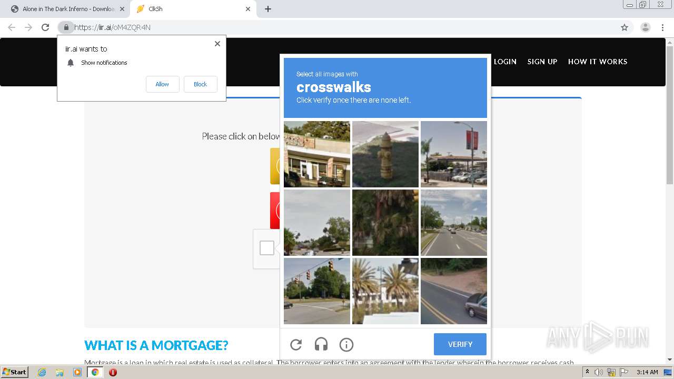Select the traffic lights intersection tile
Viewport: 674px width, 379px height.
coord(317,291)
